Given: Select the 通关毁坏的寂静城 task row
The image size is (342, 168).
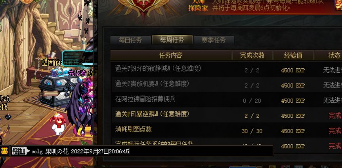Looking at the screenshot, I should (226, 70).
